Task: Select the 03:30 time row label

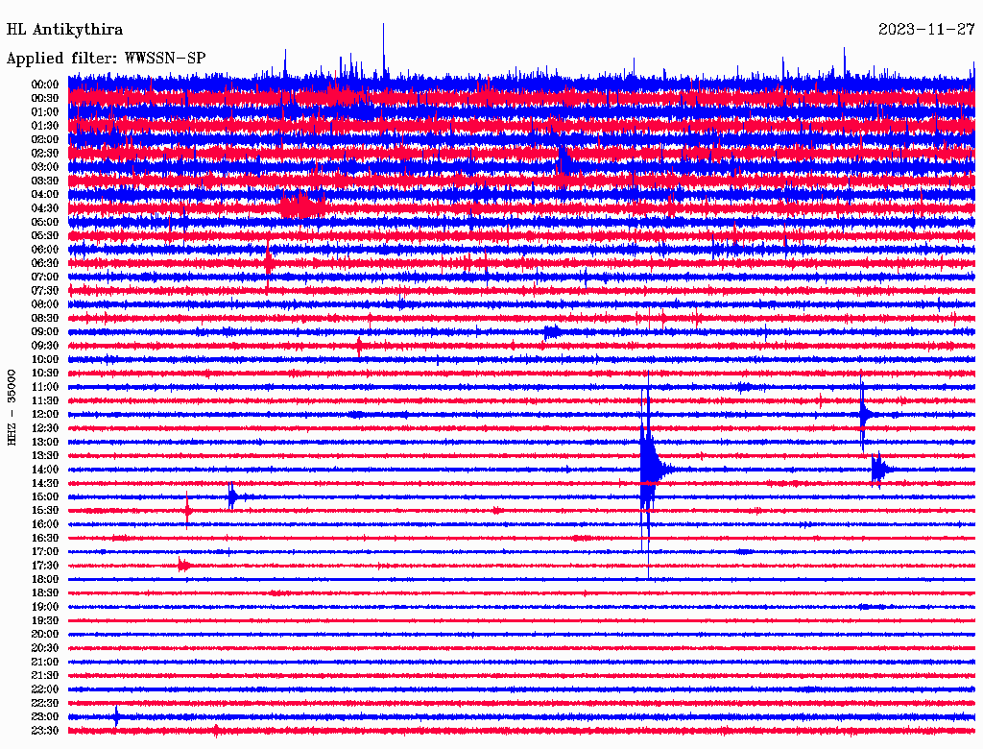Action: (45, 181)
